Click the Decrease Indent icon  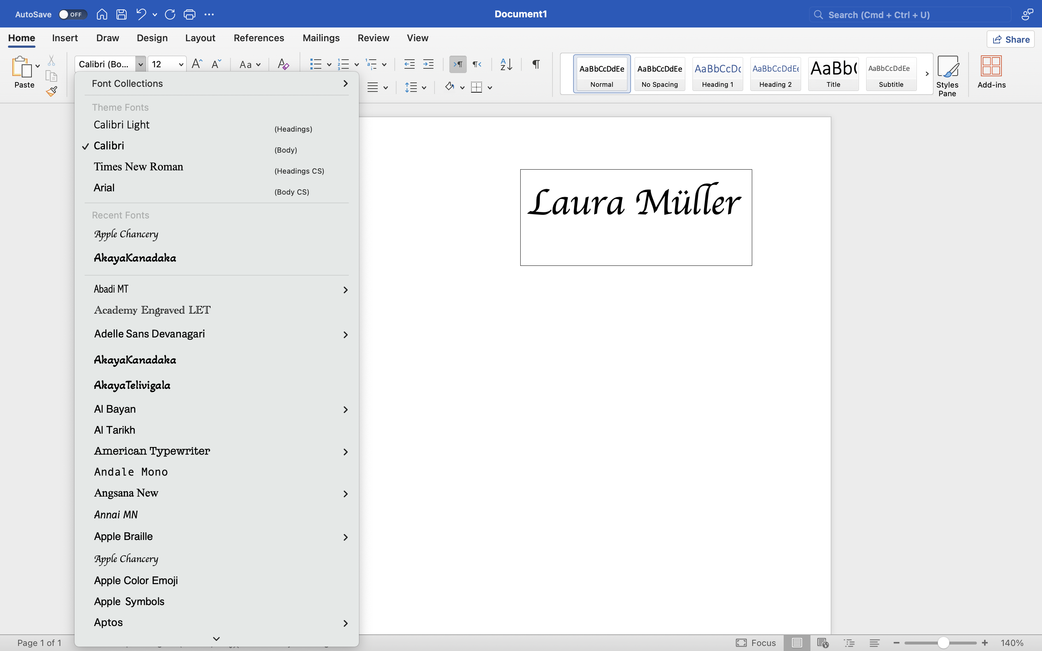tap(409, 64)
